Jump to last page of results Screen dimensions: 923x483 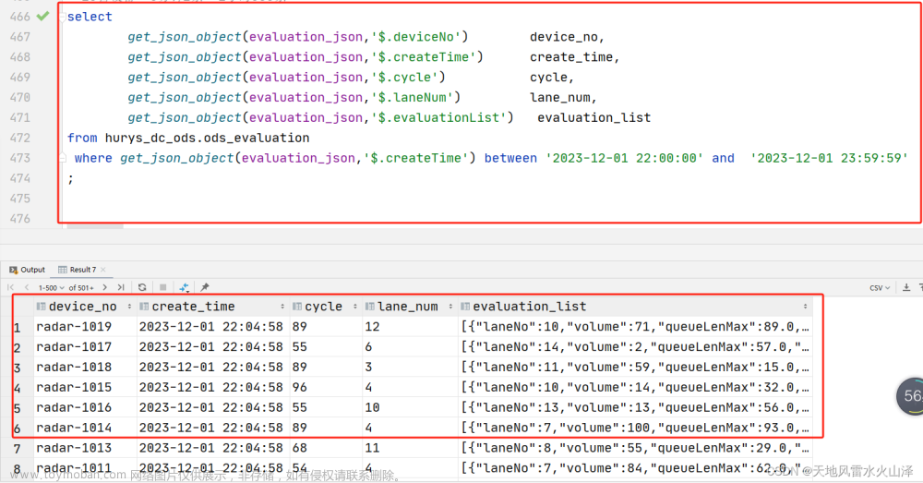coord(121,287)
